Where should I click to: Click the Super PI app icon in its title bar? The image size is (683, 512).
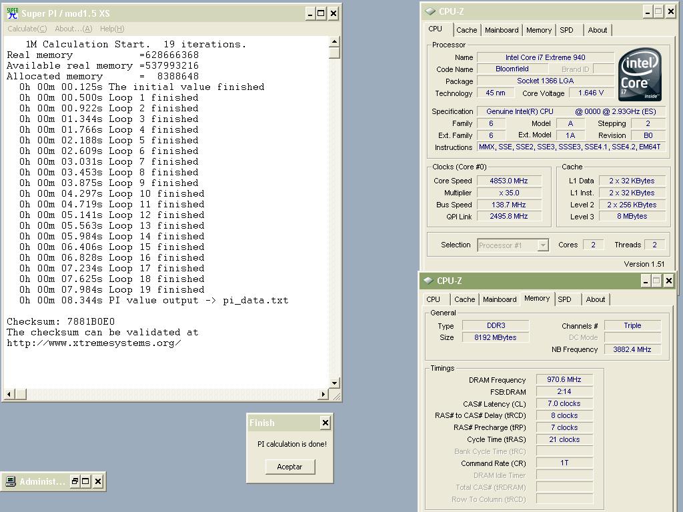coord(13,13)
